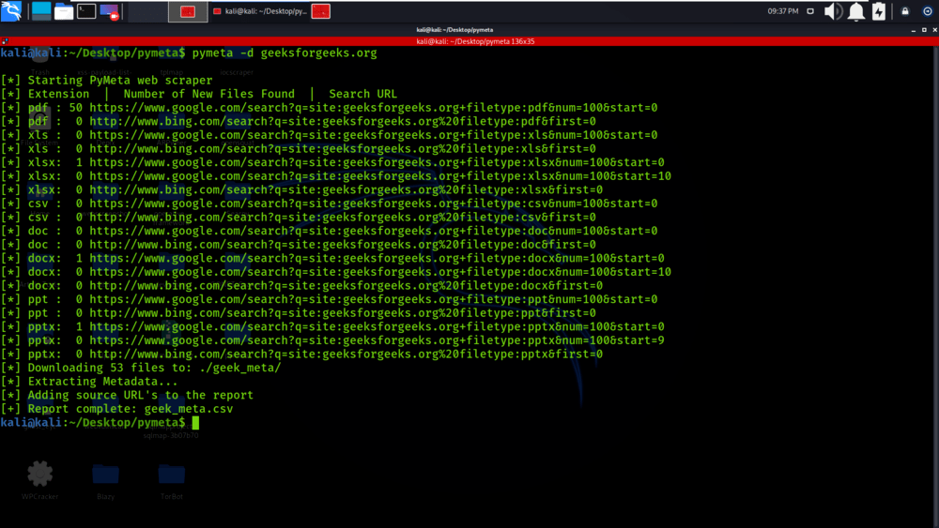Click the Google docx URL ending start=10

380,272
